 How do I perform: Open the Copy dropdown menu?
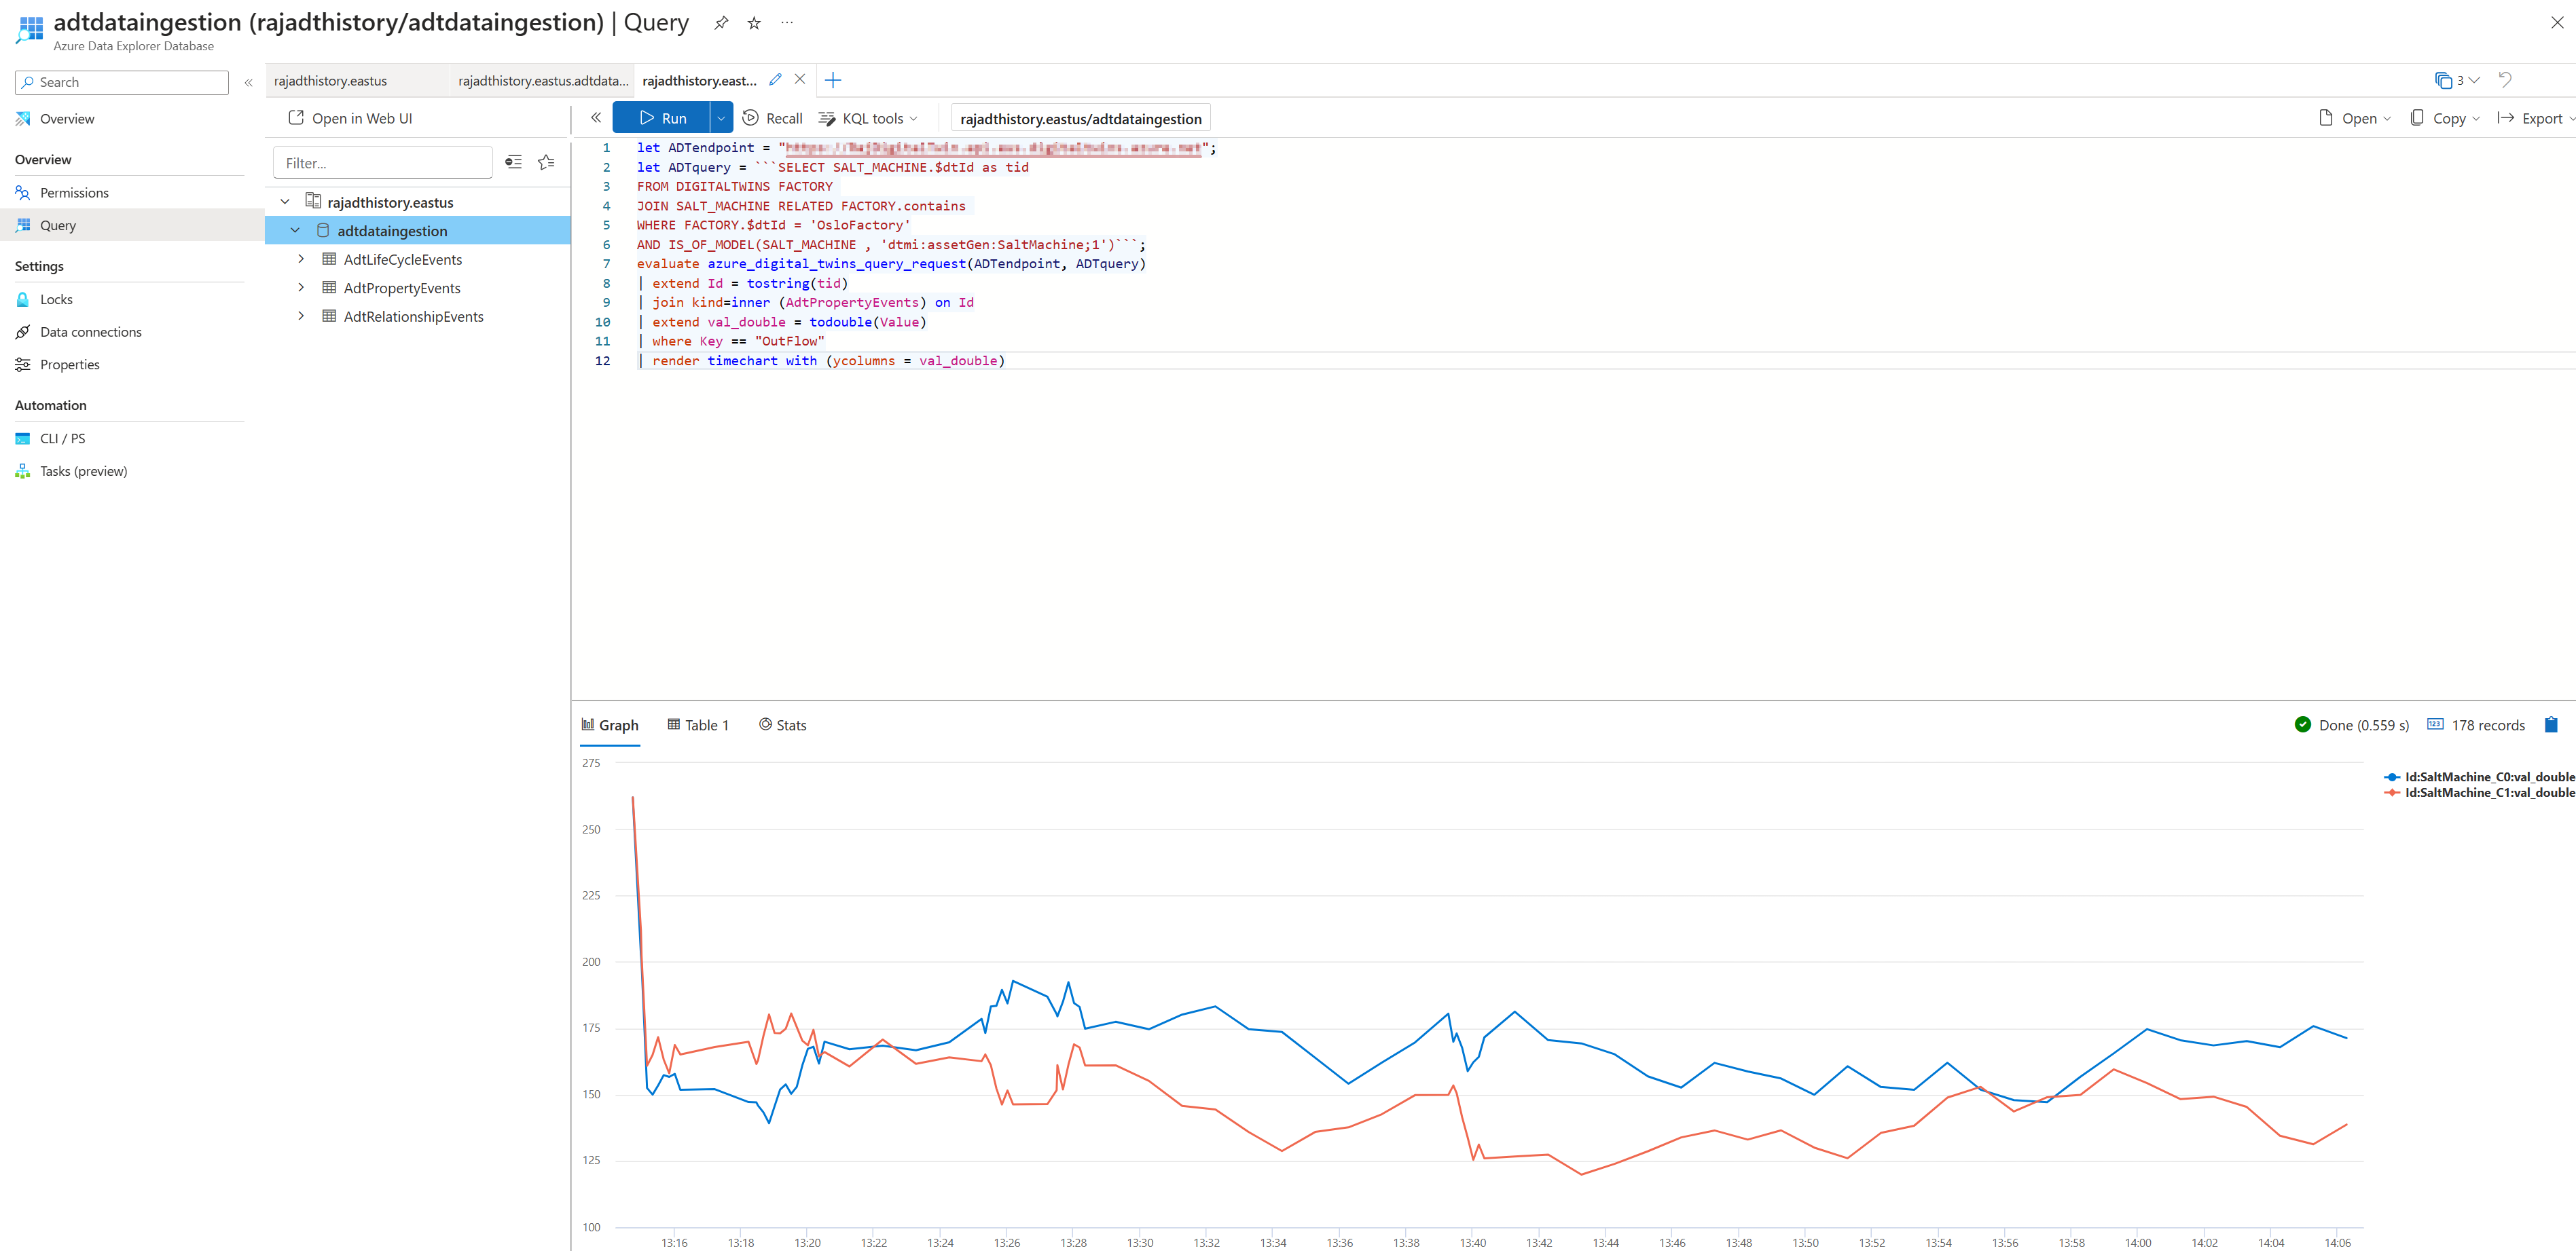tap(2444, 118)
